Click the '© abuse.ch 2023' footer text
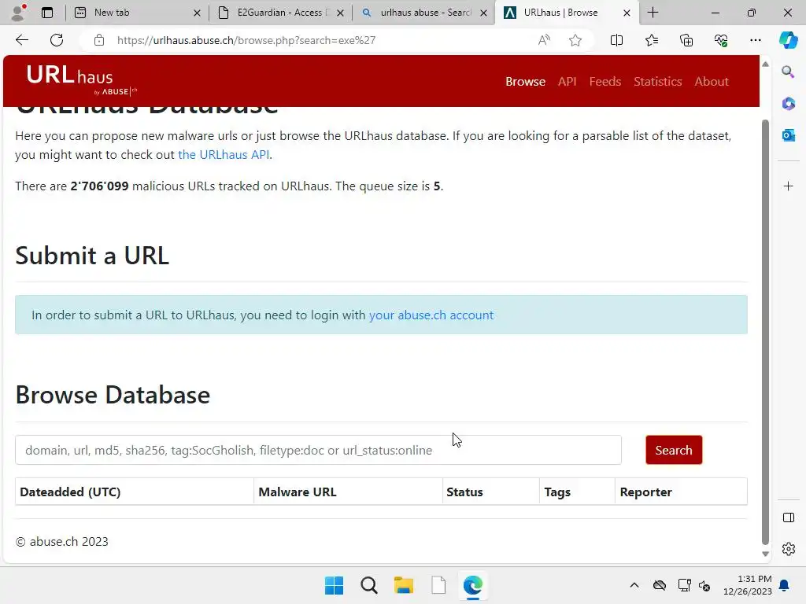Viewport: 806px width, 604px height. pos(61,541)
